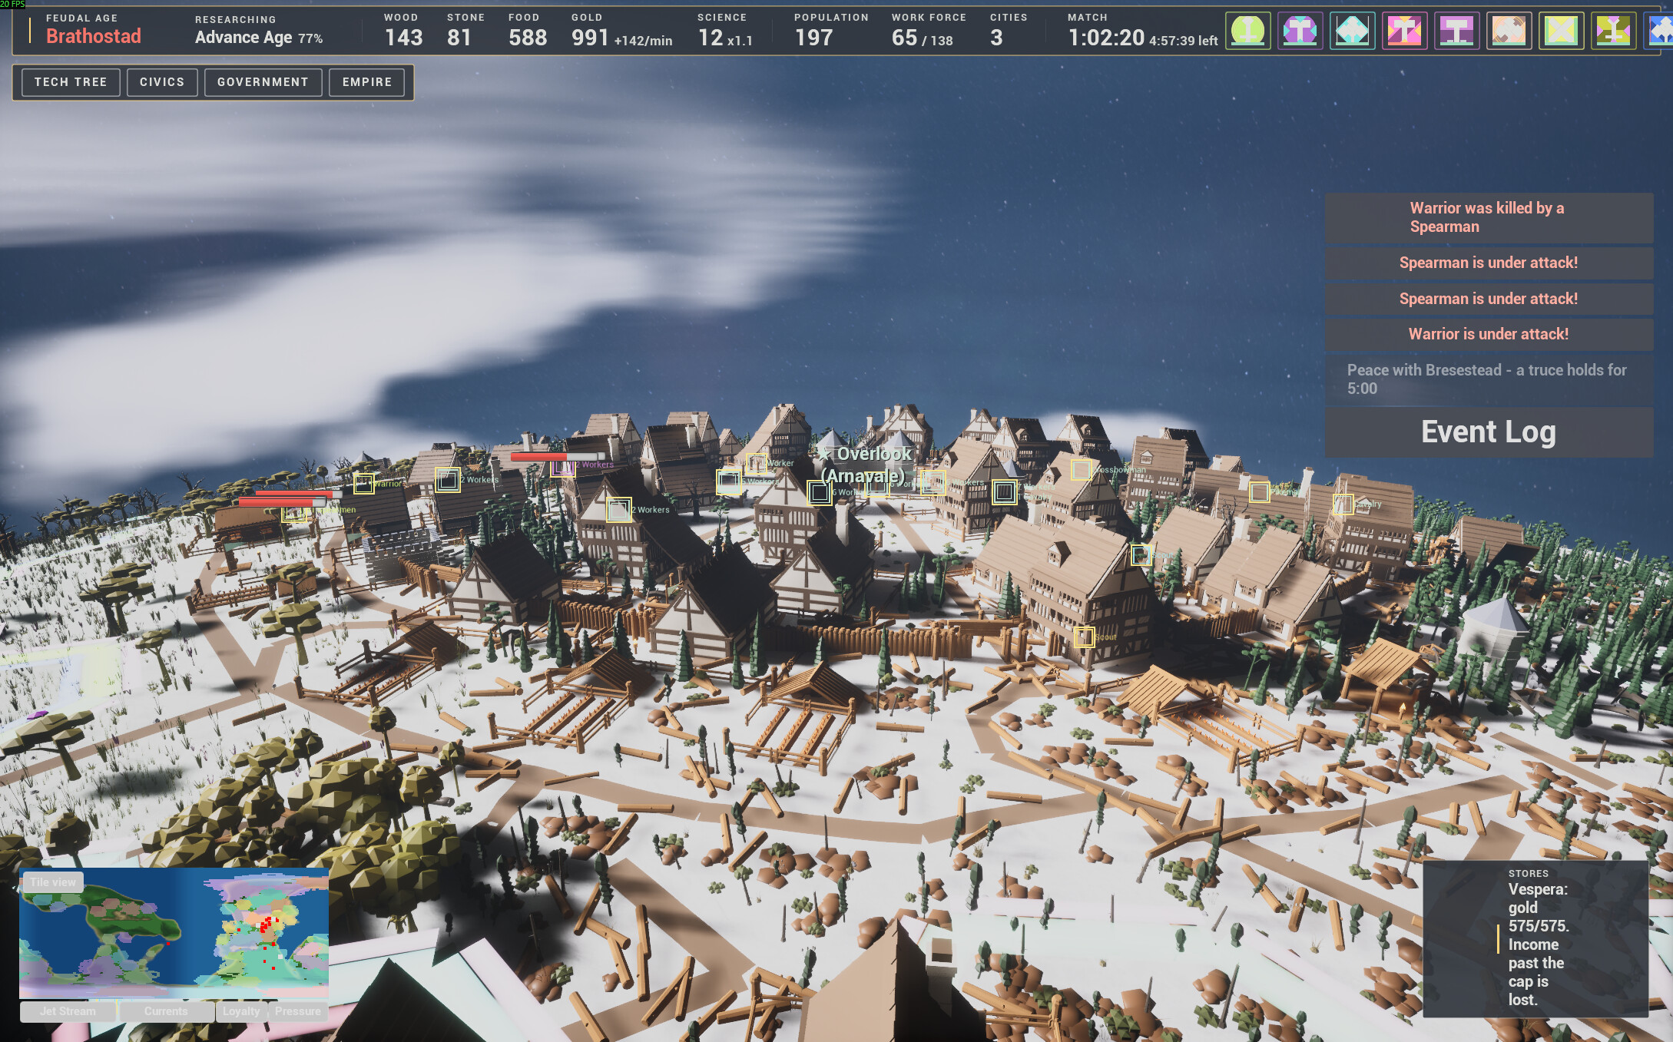1673x1042 pixels.
Task: Click the Brathostad empire name
Action: (x=94, y=36)
